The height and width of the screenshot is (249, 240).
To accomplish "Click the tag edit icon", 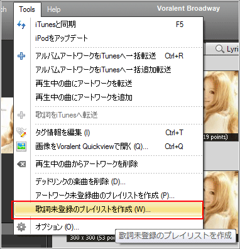I will [21, 133].
